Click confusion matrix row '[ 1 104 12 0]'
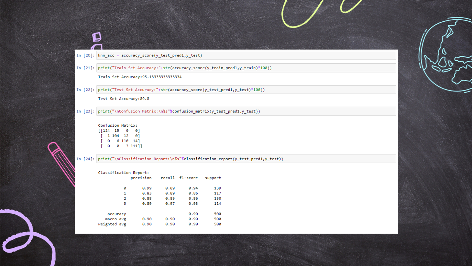472x266 pixels. click(x=120, y=136)
